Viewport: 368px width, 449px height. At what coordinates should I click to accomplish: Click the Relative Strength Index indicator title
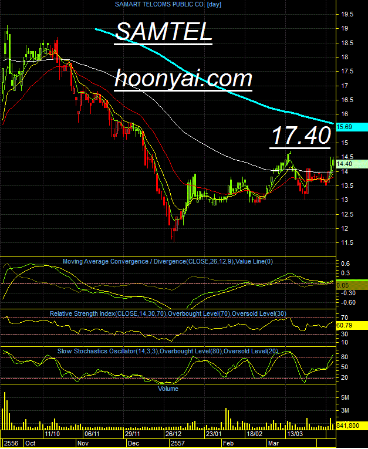[168, 313]
